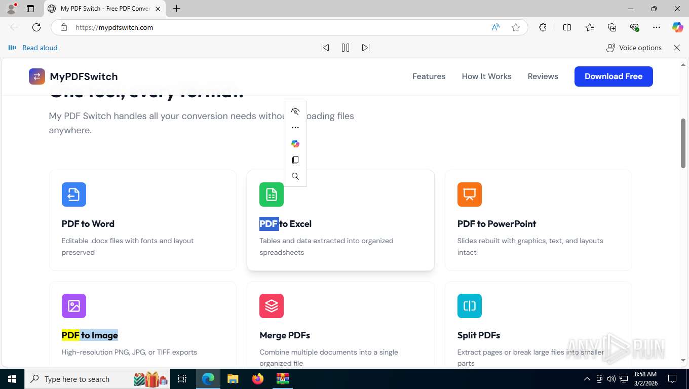The width and height of the screenshot is (689, 389).
Task: Open Tab actions menu
Action: coord(30,9)
